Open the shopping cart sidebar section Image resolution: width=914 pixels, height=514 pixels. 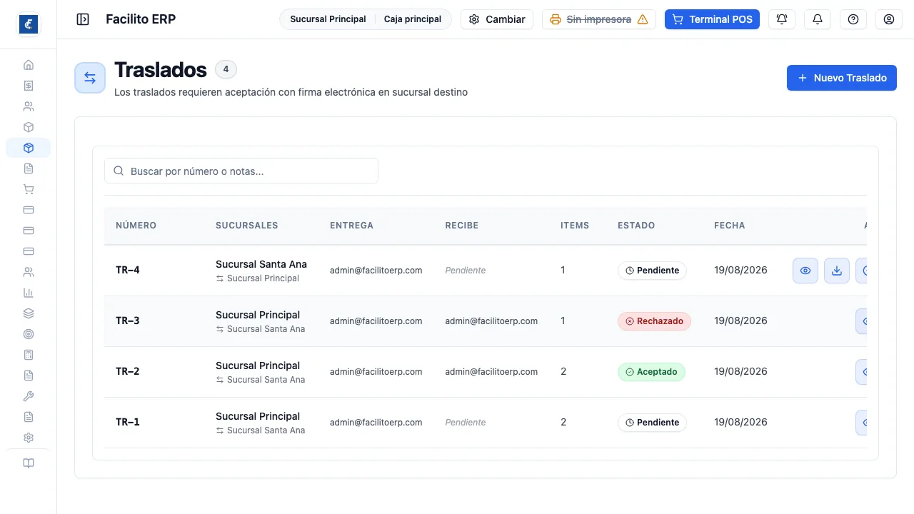coord(29,189)
